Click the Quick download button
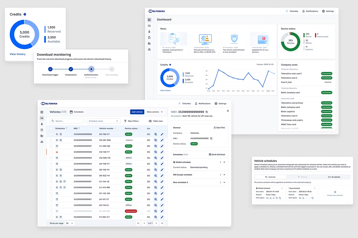The height and width of the screenshot is (238, 358). pyautogui.click(x=217, y=154)
